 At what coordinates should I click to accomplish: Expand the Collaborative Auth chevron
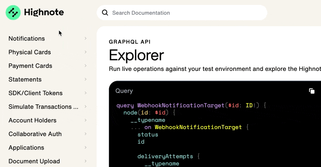pyautogui.click(x=86, y=134)
